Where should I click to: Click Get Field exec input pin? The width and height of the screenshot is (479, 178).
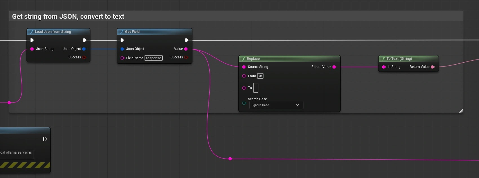[x=122, y=40]
